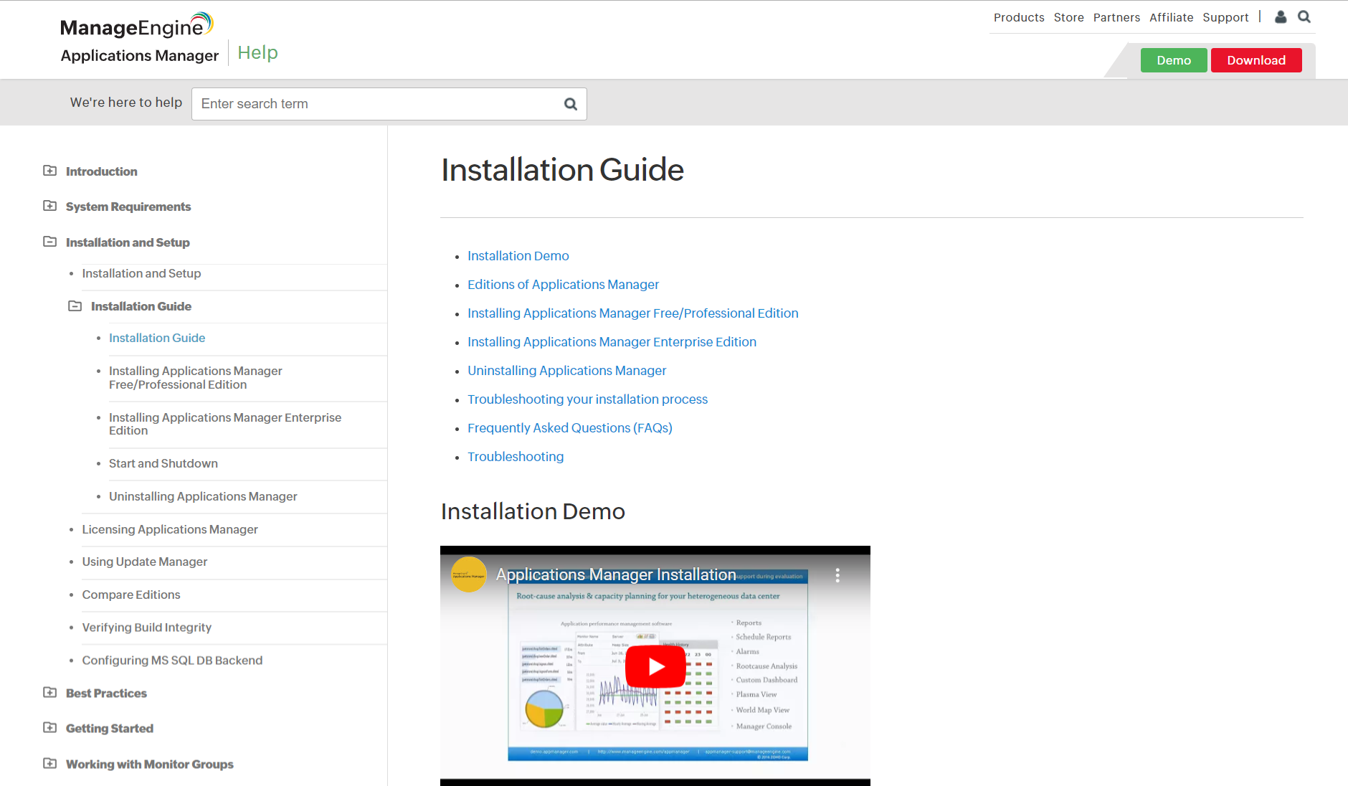1348x786 pixels.
Task: Open the Affiliate menu item
Action: coord(1171,17)
